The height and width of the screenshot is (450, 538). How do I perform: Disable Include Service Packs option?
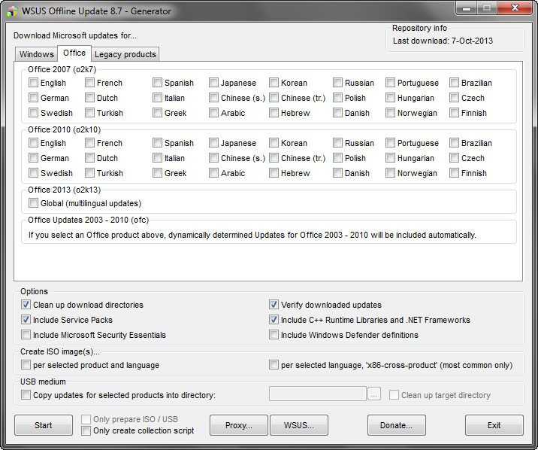click(26, 320)
